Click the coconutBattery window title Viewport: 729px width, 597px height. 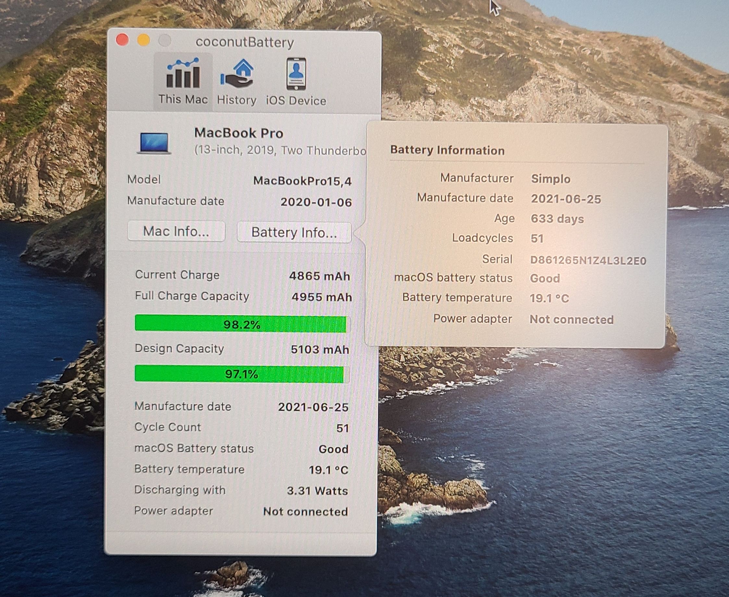point(244,42)
